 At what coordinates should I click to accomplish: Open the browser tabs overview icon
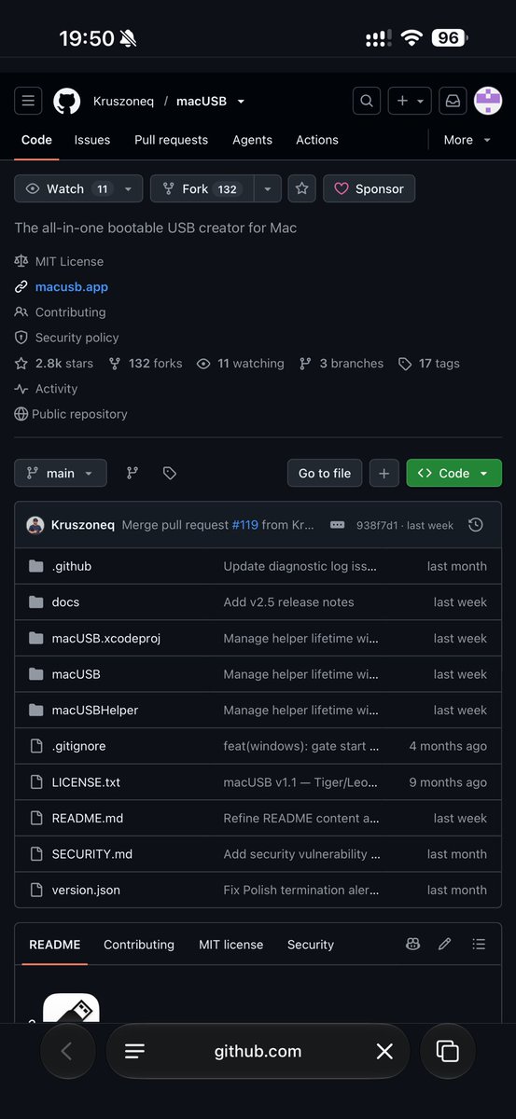click(448, 1051)
